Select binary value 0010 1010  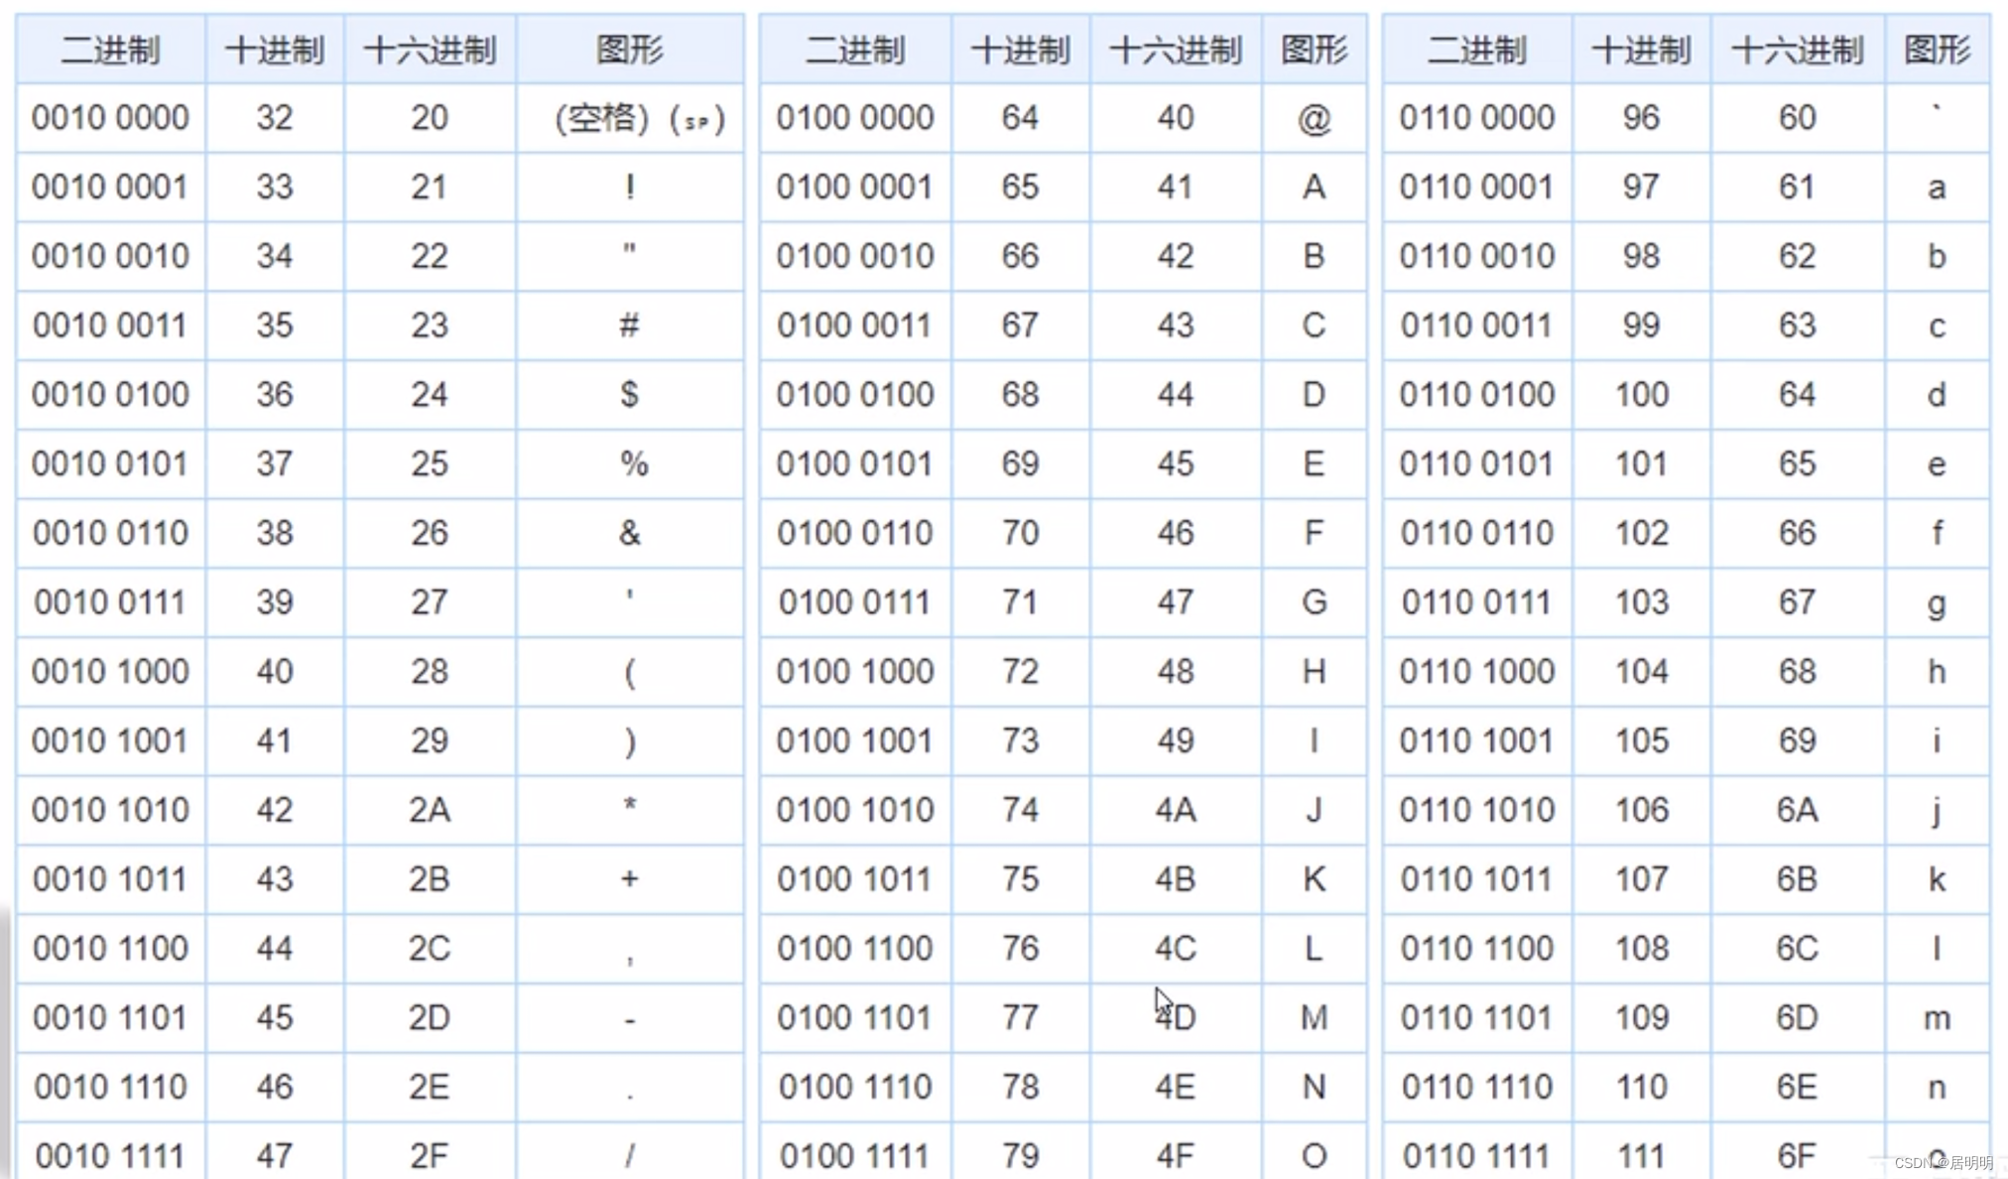[x=110, y=810]
